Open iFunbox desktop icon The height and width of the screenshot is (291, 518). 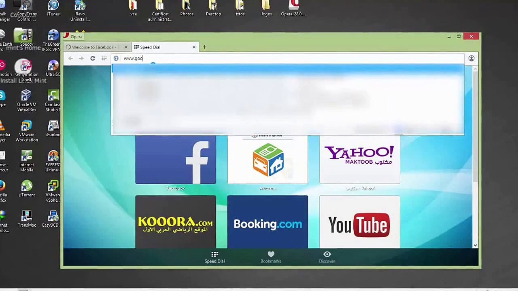[x=53, y=129]
